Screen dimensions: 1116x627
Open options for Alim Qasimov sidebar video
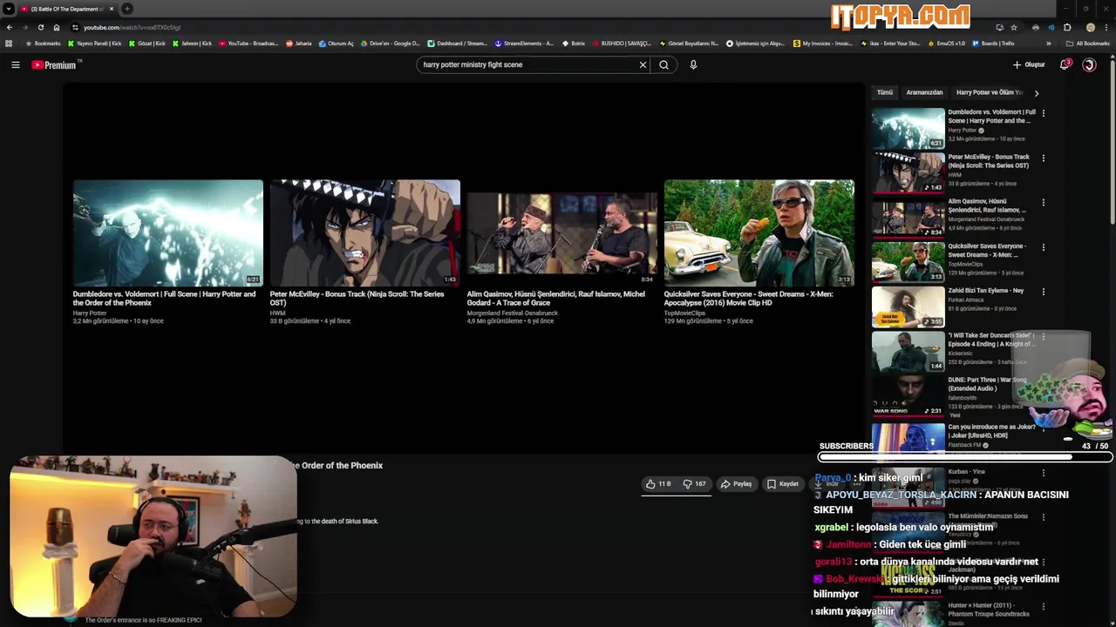(x=1043, y=202)
